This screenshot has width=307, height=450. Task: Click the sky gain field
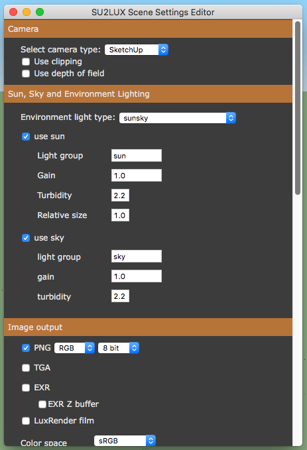[137, 276]
